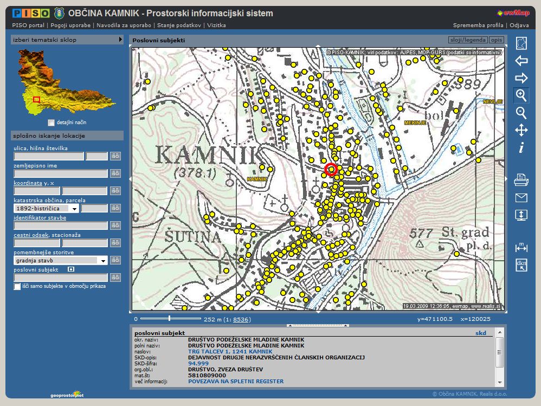Enable the 'detajlni način' checkbox
The image size is (541, 406).
click(x=51, y=123)
